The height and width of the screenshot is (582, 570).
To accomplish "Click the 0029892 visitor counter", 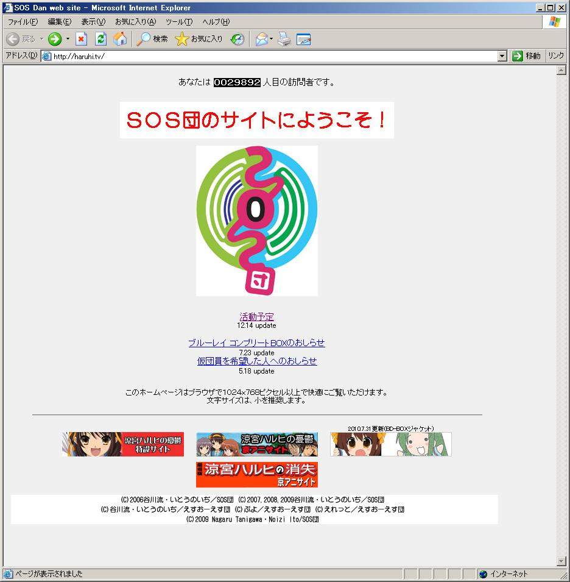I will 237,82.
